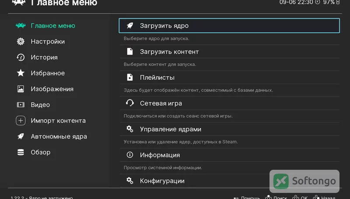
Task: Click the plus icon for Импорт контента
Action: pyautogui.click(x=21, y=120)
